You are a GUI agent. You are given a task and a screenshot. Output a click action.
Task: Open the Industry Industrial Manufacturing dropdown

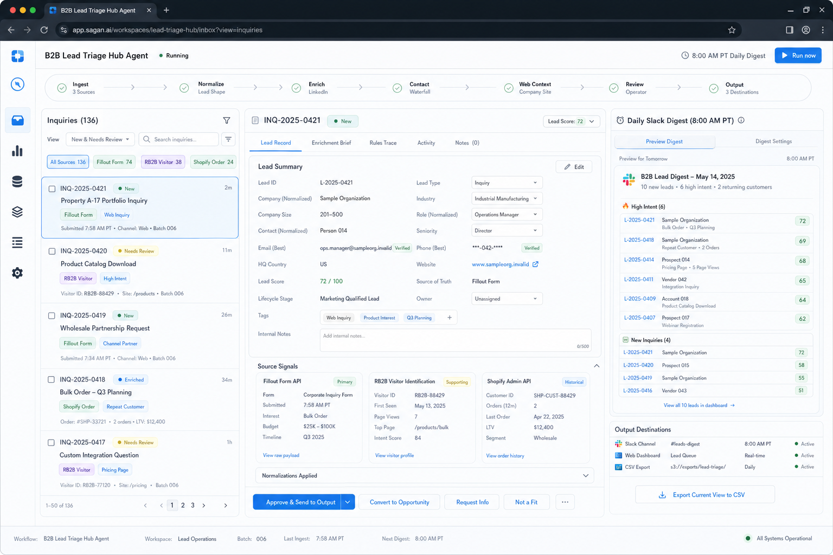[x=507, y=198]
